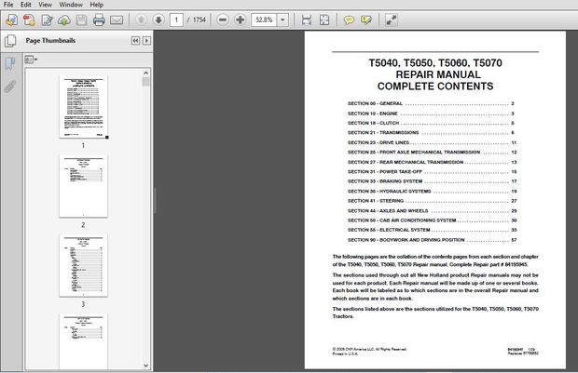
Task: Click the expand panel right-arrow button
Action: pos(146,41)
